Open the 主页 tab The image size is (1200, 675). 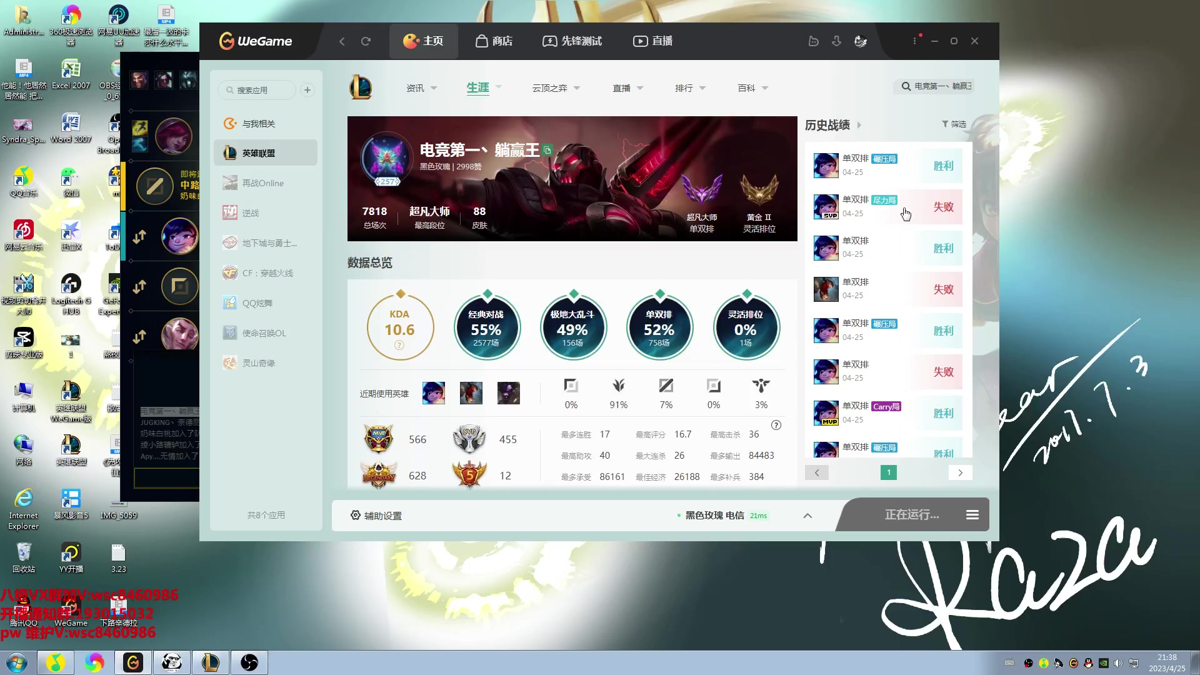423,41
